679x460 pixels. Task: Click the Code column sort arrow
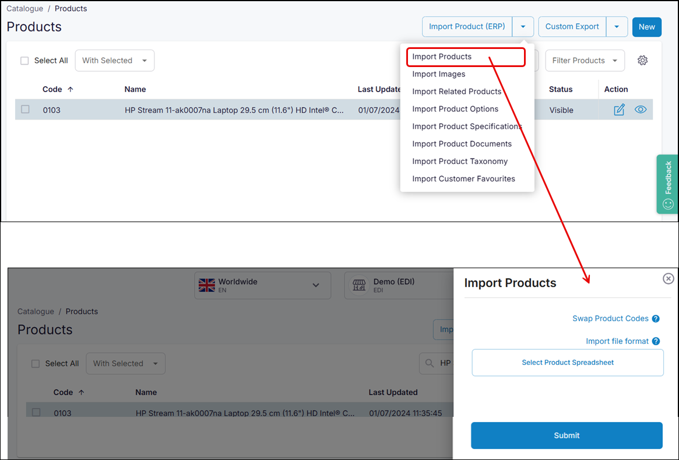point(71,89)
